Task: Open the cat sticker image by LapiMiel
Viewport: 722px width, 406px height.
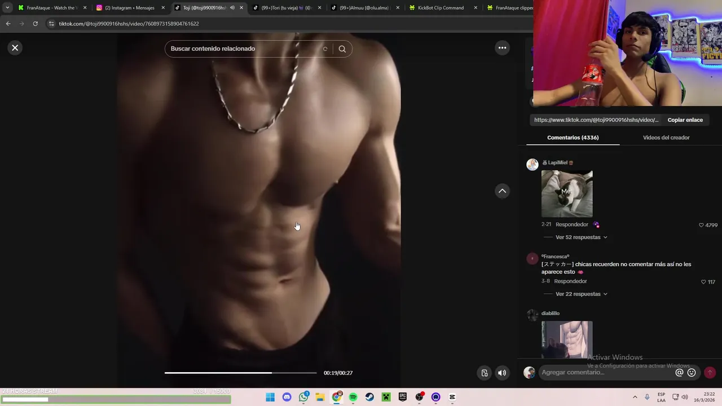Action: coord(567,194)
